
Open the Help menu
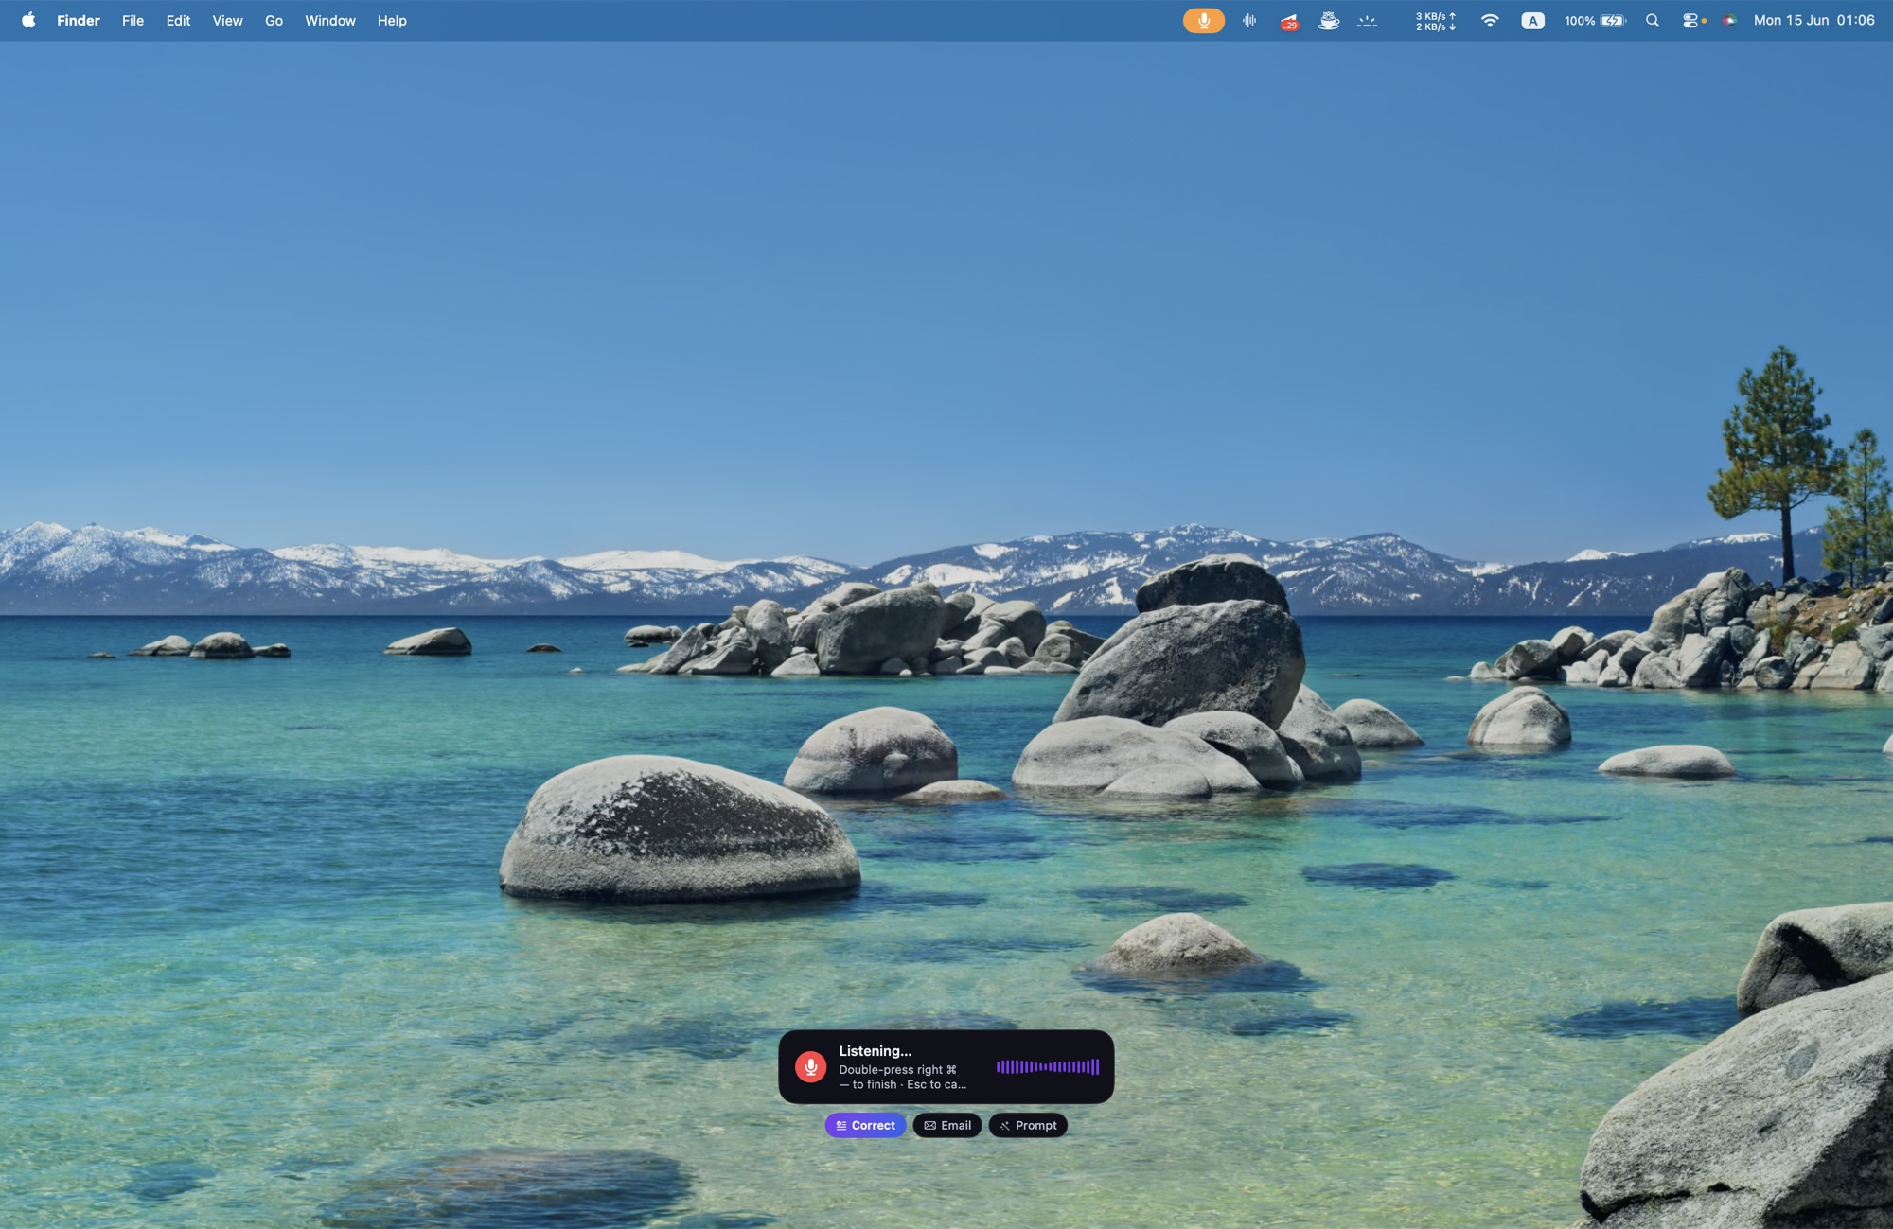pos(392,20)
